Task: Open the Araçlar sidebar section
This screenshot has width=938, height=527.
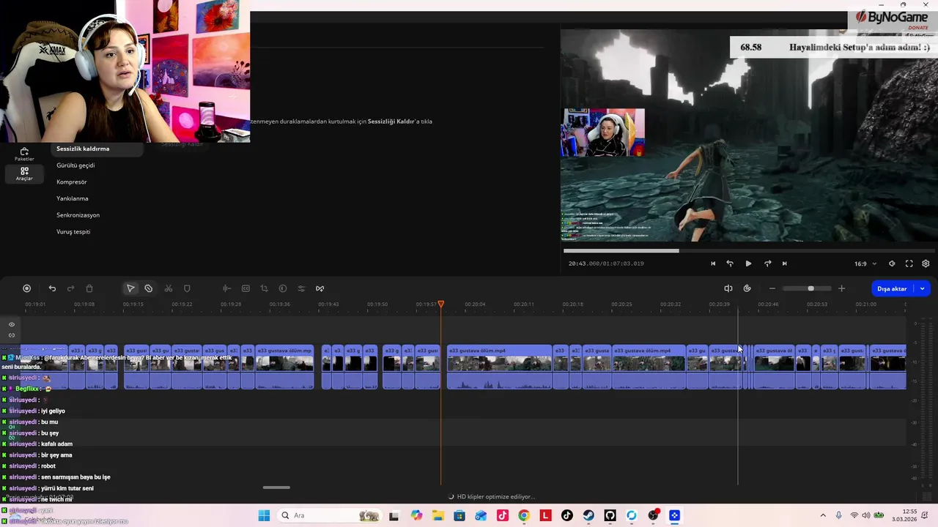Action: click(24, 174)
